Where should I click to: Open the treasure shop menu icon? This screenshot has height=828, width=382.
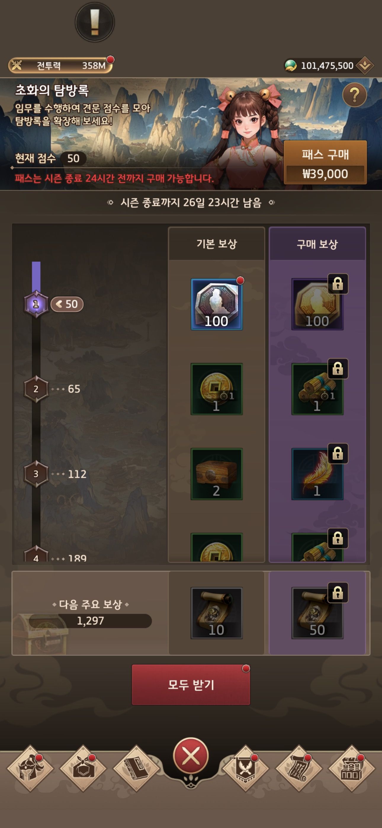coord(351,768)
